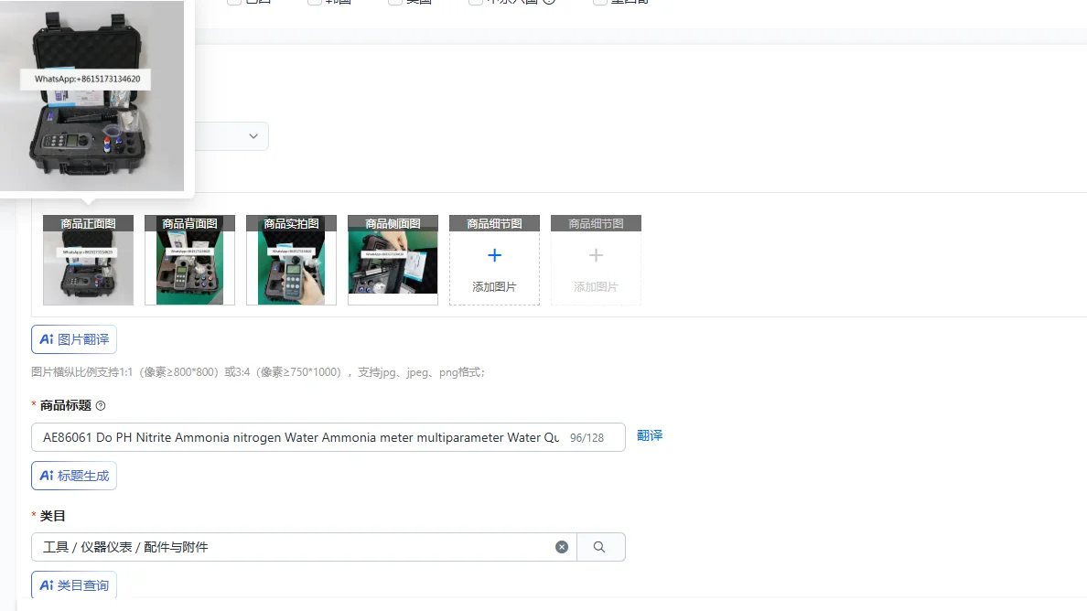1087x611 pixels.
Task: Click the AI 类目查询 button
Action: (x=74, y=585)
